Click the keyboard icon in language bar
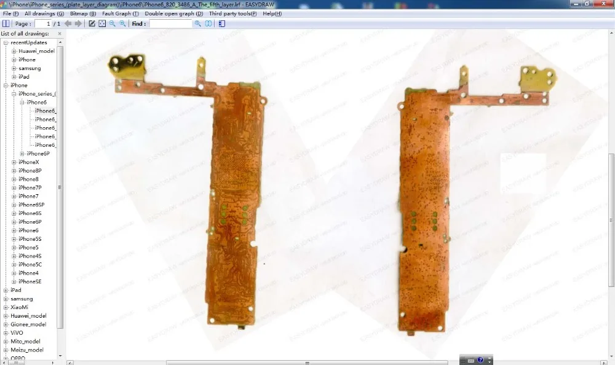 (471, 360)
